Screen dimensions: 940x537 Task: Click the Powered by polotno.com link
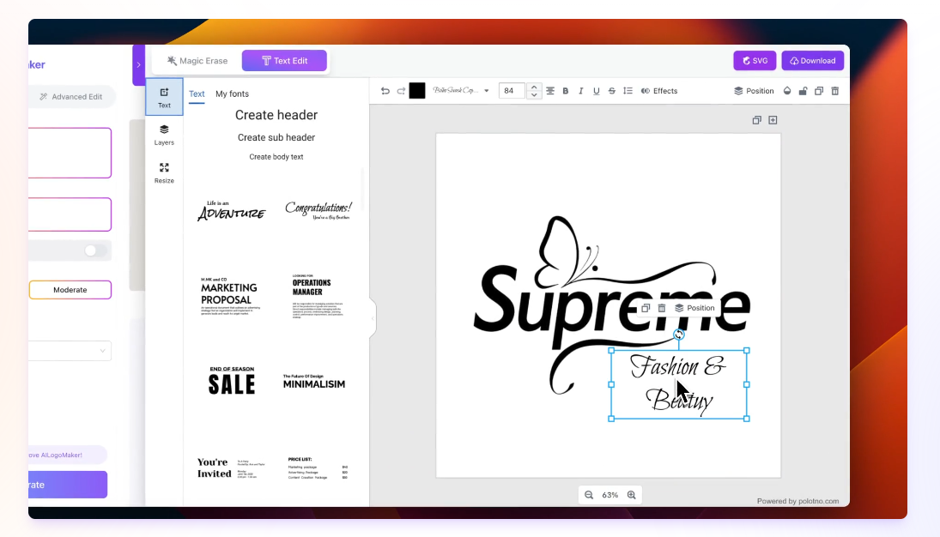pos(797,501)
